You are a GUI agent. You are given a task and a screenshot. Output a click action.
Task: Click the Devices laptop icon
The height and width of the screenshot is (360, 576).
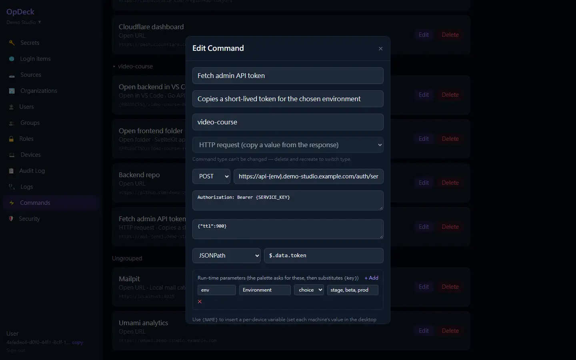point(12,155)
